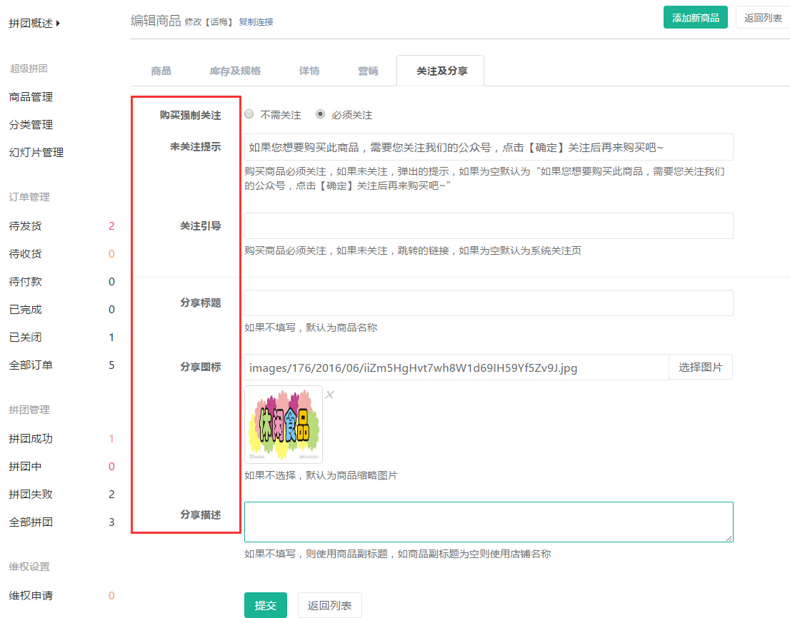Go to the 详情 tab
Screen dimensions: 790x618
[x=309, y=71]
